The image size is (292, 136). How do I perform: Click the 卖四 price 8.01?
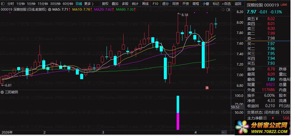(271, 24)
